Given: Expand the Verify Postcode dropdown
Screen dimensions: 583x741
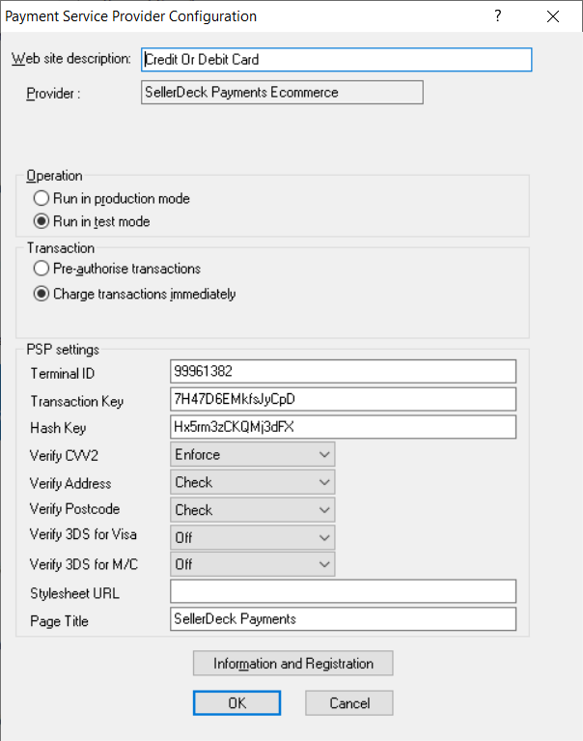Looking at the screenshot, I should [253, 509].
